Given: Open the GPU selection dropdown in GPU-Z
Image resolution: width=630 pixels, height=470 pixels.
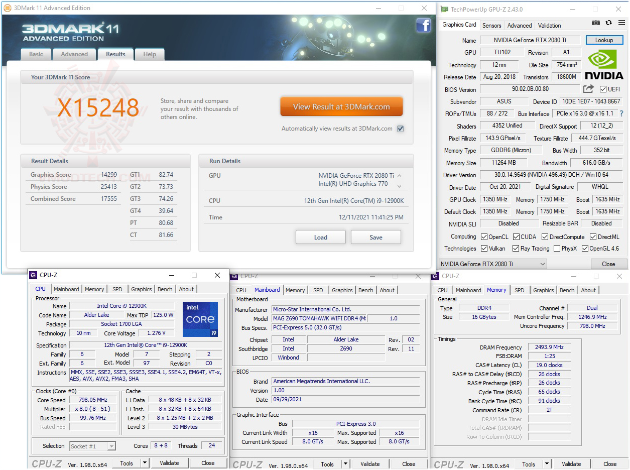Looking at the screenshot, I should pos(492,264).
